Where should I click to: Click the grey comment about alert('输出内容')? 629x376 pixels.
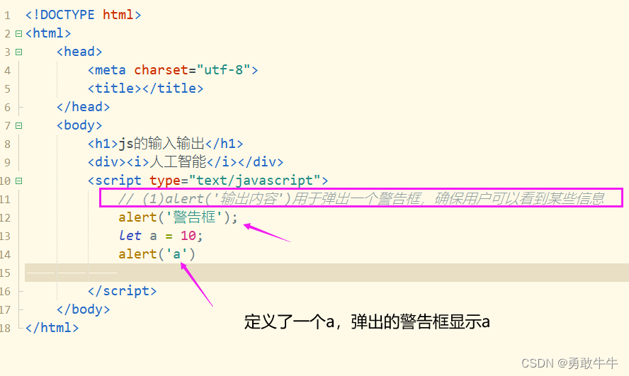tap(361, 198)
